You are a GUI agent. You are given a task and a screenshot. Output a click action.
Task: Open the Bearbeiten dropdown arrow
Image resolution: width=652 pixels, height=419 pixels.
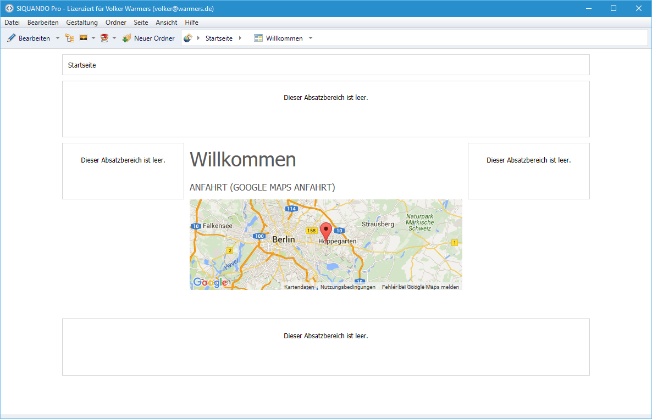coord(58,38)
